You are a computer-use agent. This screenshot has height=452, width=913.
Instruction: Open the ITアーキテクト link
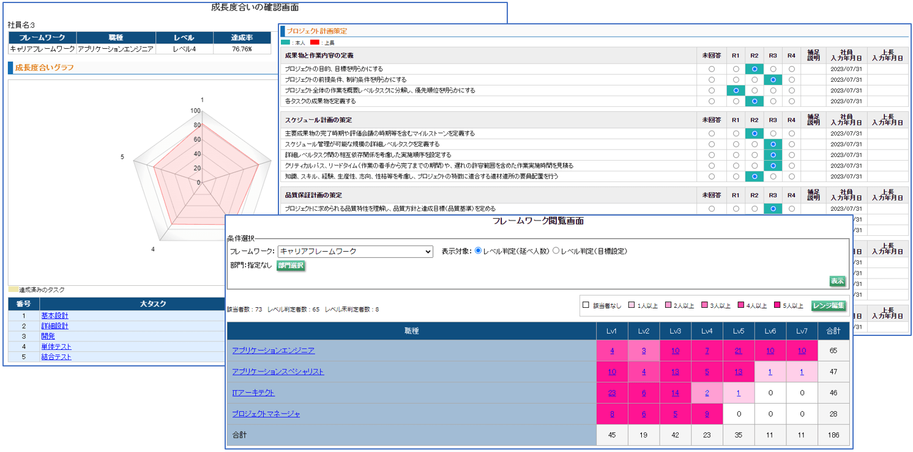253,393
